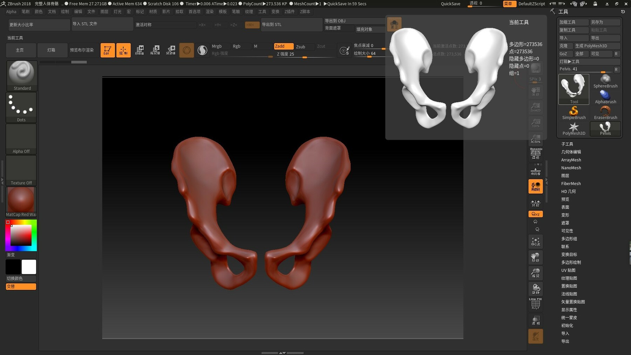Click the QuickSave button
This screenshot has height=355, width=631.
pyautogui.click(x=450, y=4)
